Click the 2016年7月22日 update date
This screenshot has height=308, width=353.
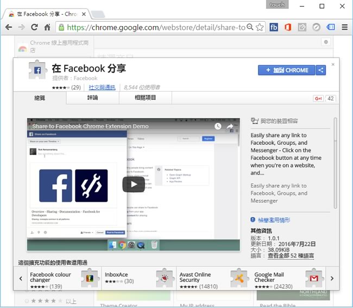[x=297, y=244]
